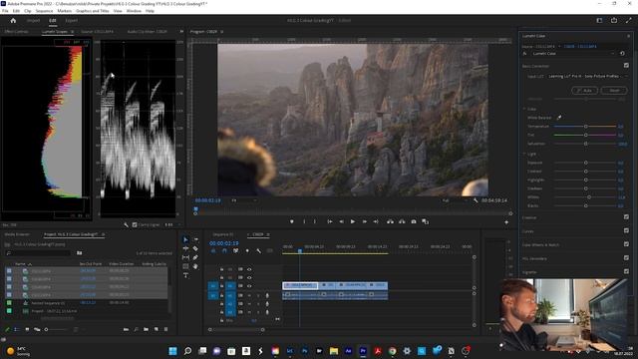
Task: Open the button editor plus icon
Action: [x=506, y=222]
